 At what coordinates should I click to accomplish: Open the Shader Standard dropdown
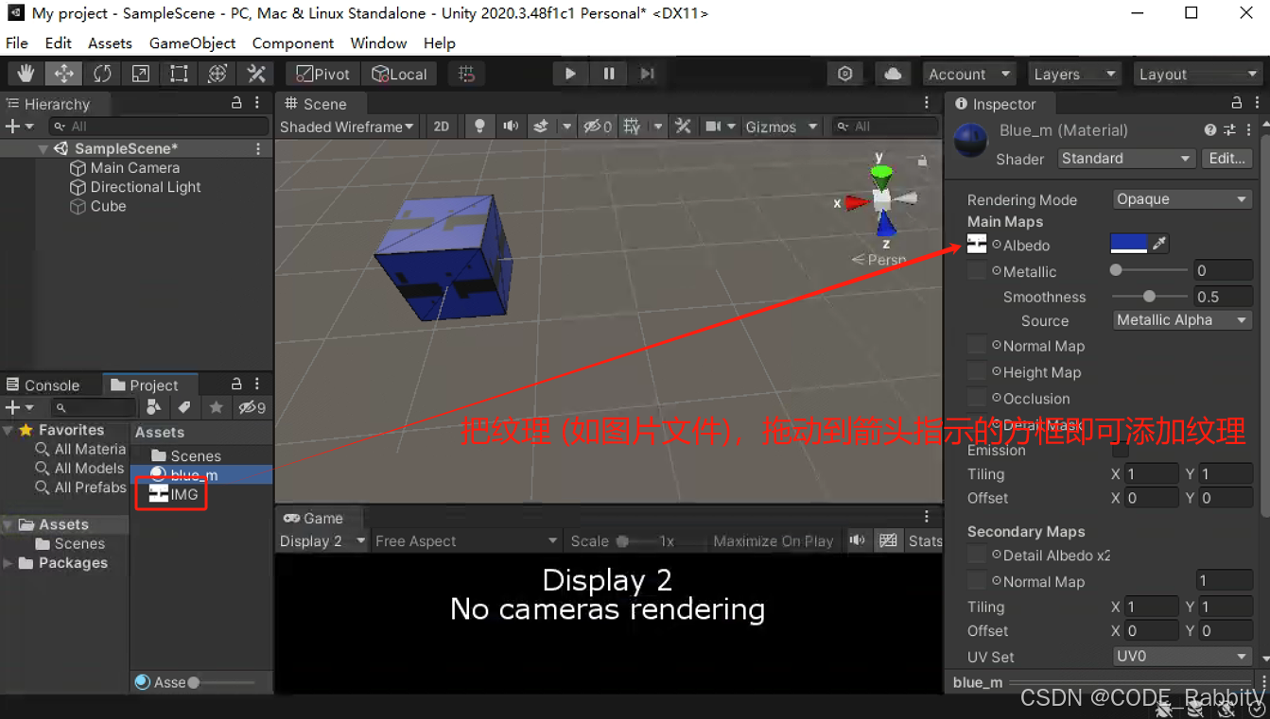[1125, 159]
